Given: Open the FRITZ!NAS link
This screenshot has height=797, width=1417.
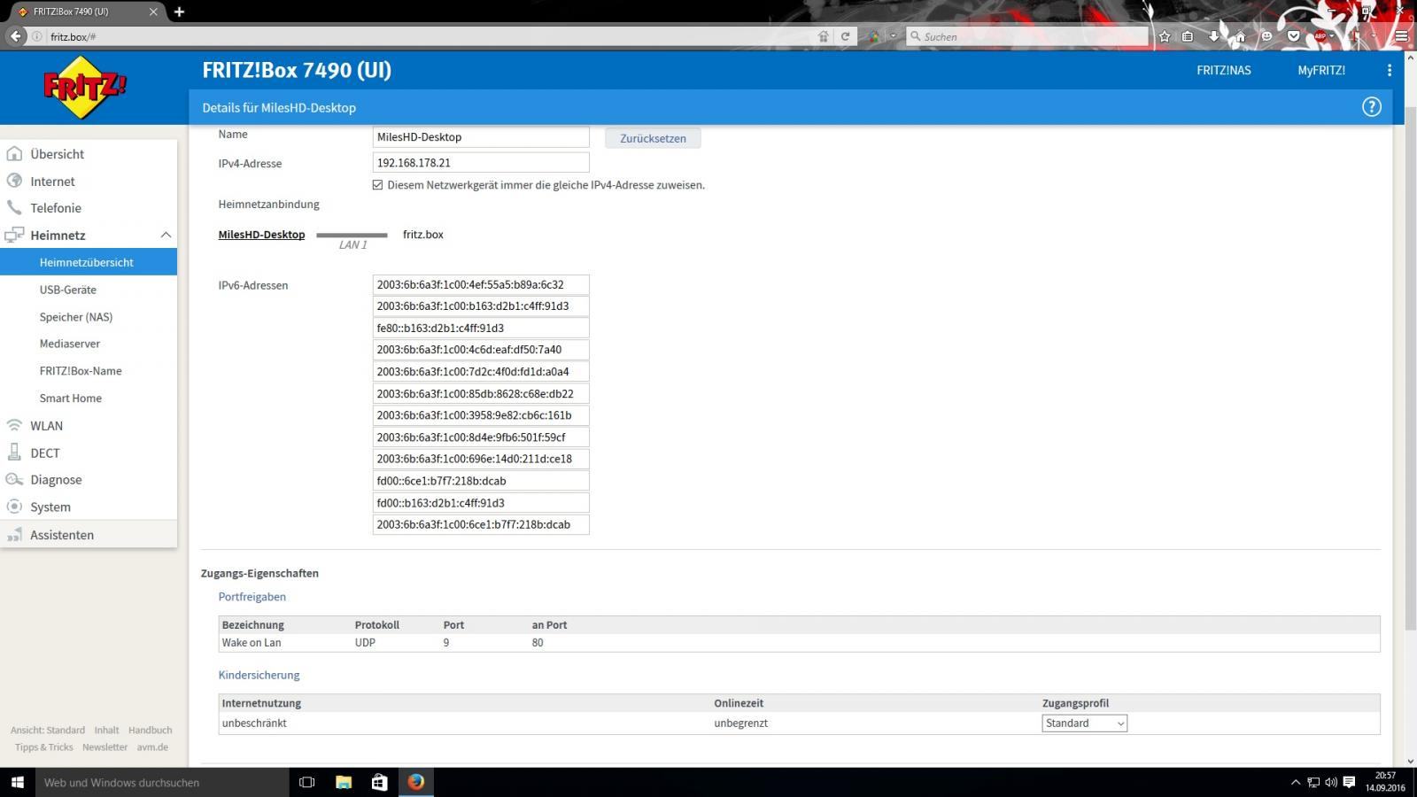Looking at the screenshot, I should (x=1223, y=70).
